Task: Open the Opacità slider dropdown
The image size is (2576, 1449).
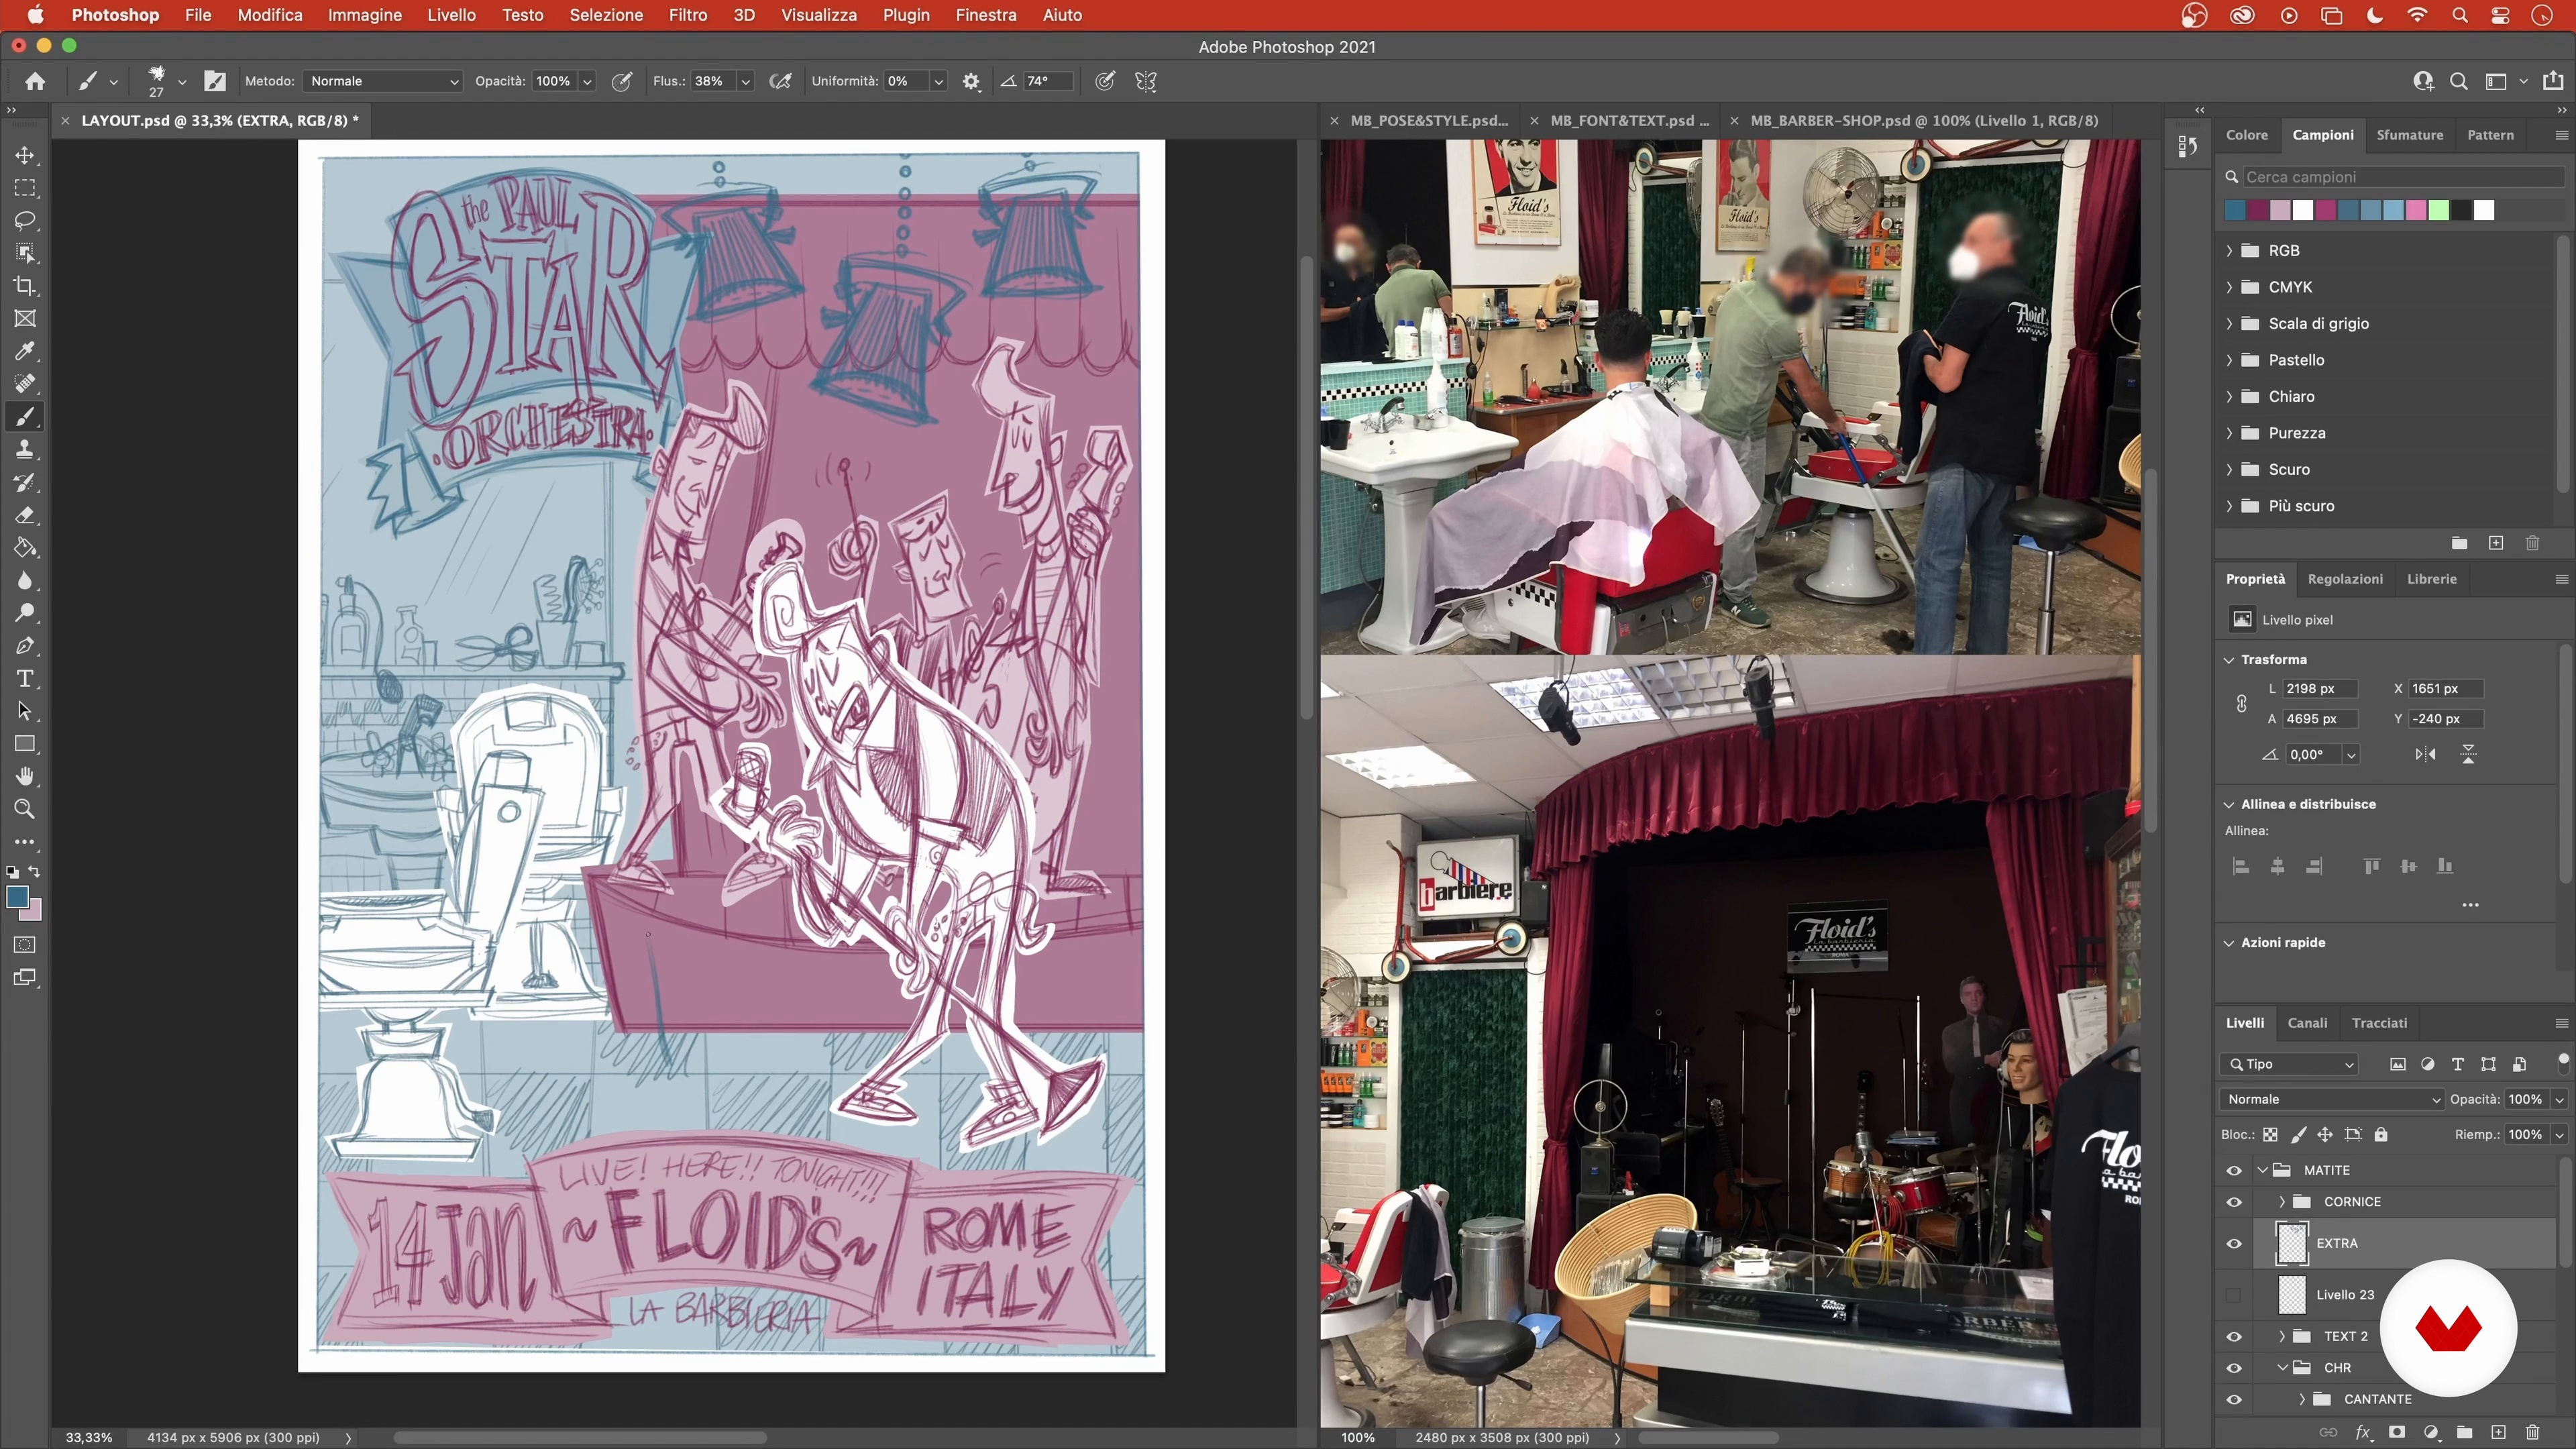Action: (587, 81)
